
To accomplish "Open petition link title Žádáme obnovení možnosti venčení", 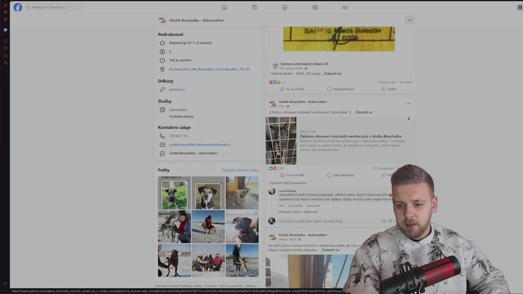I will (351, 136).
